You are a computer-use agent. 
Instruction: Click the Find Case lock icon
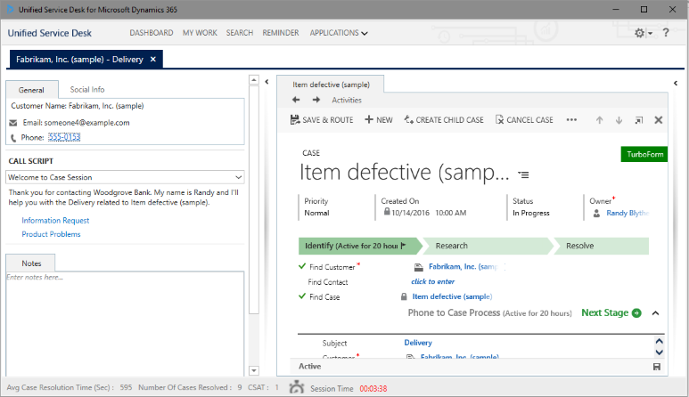coord(404,296)
